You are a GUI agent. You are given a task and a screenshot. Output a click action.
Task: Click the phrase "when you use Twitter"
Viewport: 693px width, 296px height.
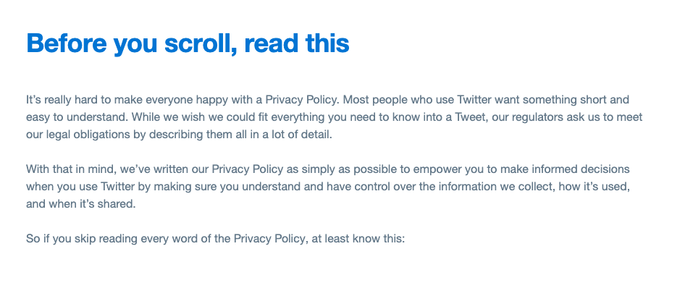pyautogui.click(x=80, y=187)
